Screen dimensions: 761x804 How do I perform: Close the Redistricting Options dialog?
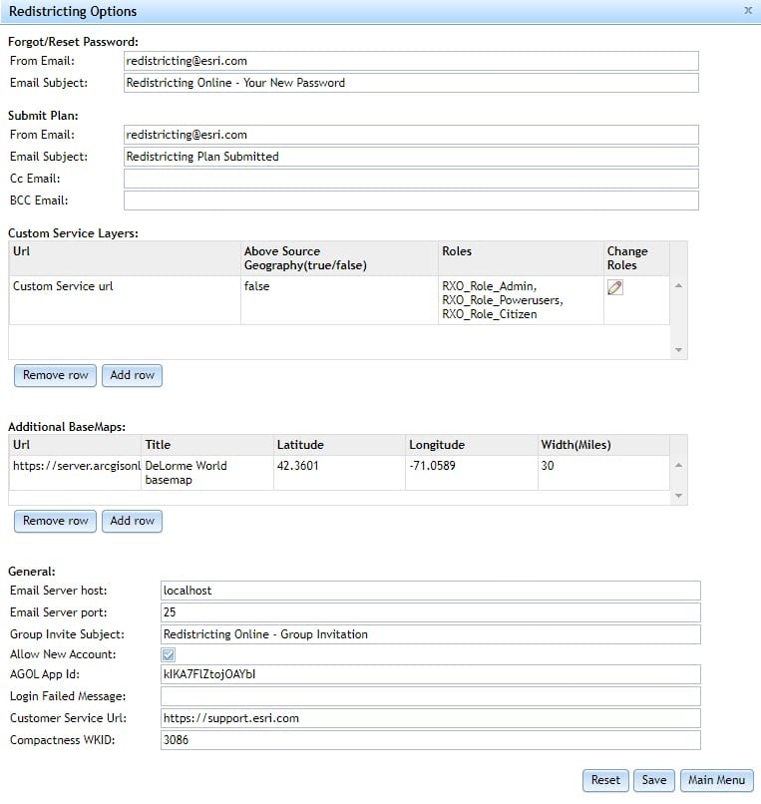coord(748,10)
